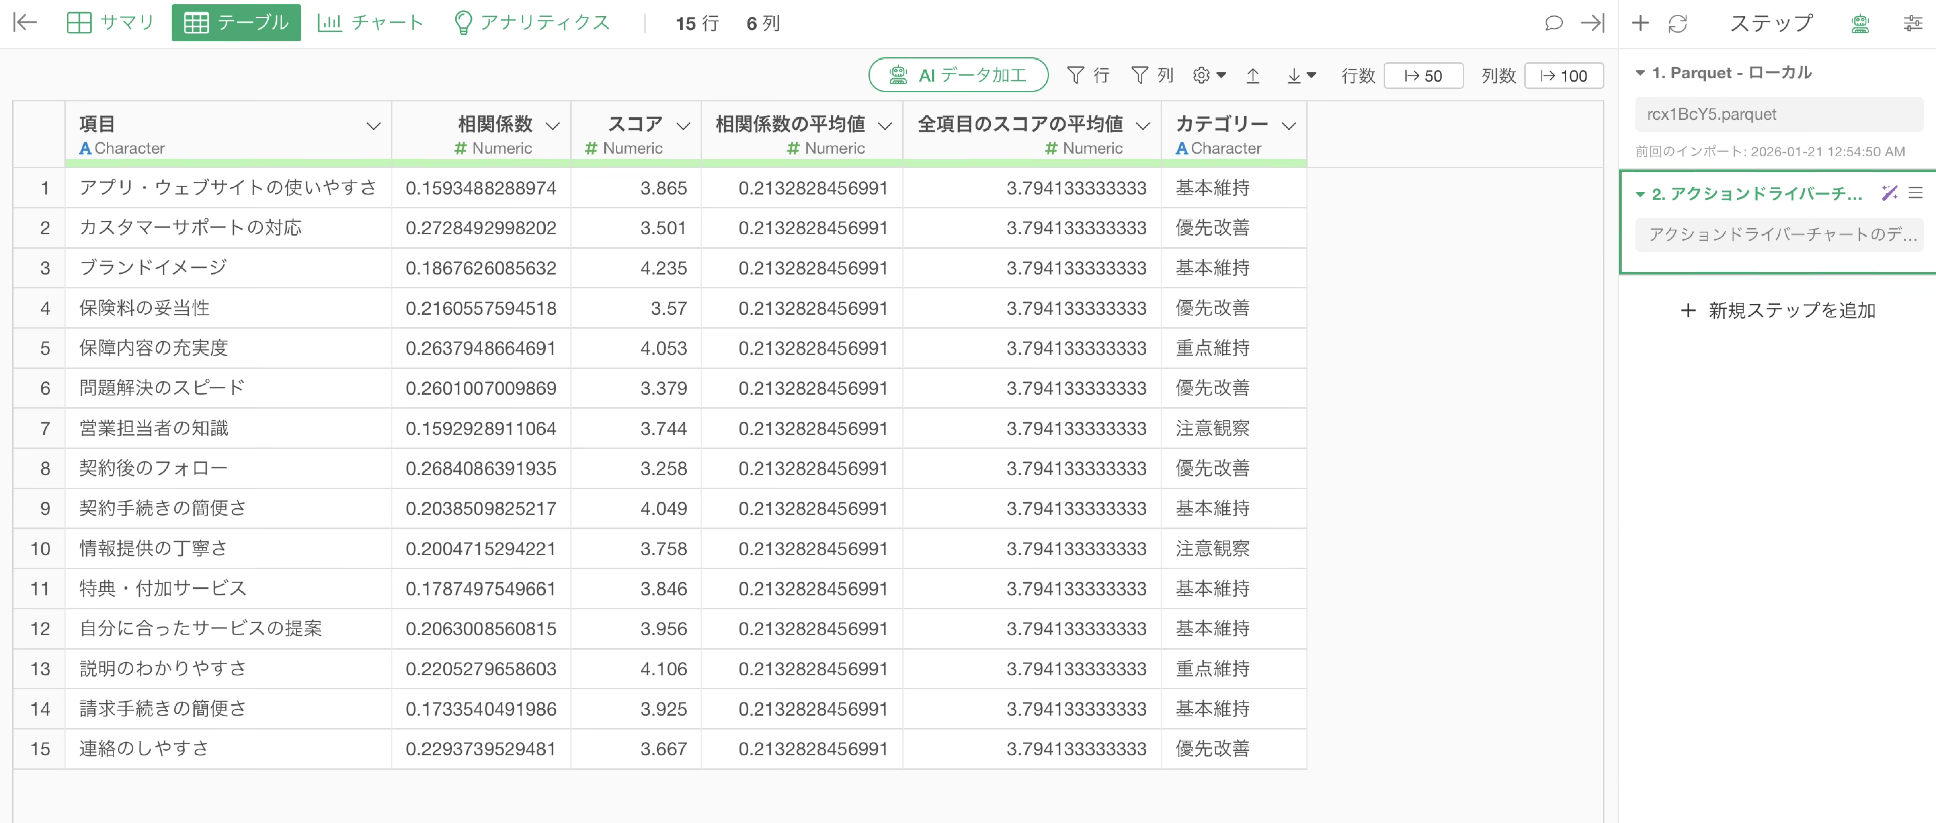The image size is (1936, 823).
Task: Click the refresh data icon
Action: 1677,23
